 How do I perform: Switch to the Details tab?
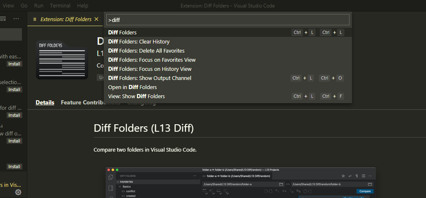pyautogui.click(x=45, y=103)
